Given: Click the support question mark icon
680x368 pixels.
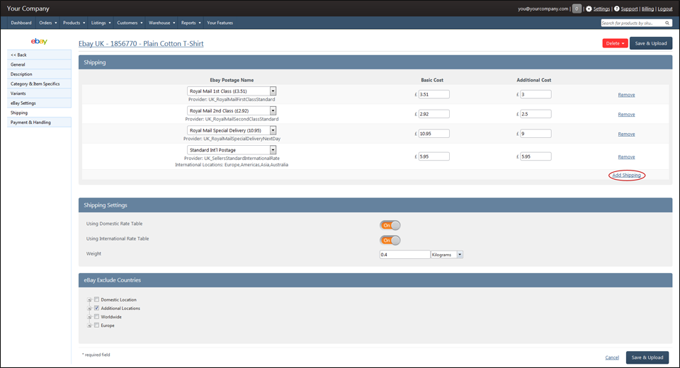Looking at the screenshot, I should click(x=617, y=8).
